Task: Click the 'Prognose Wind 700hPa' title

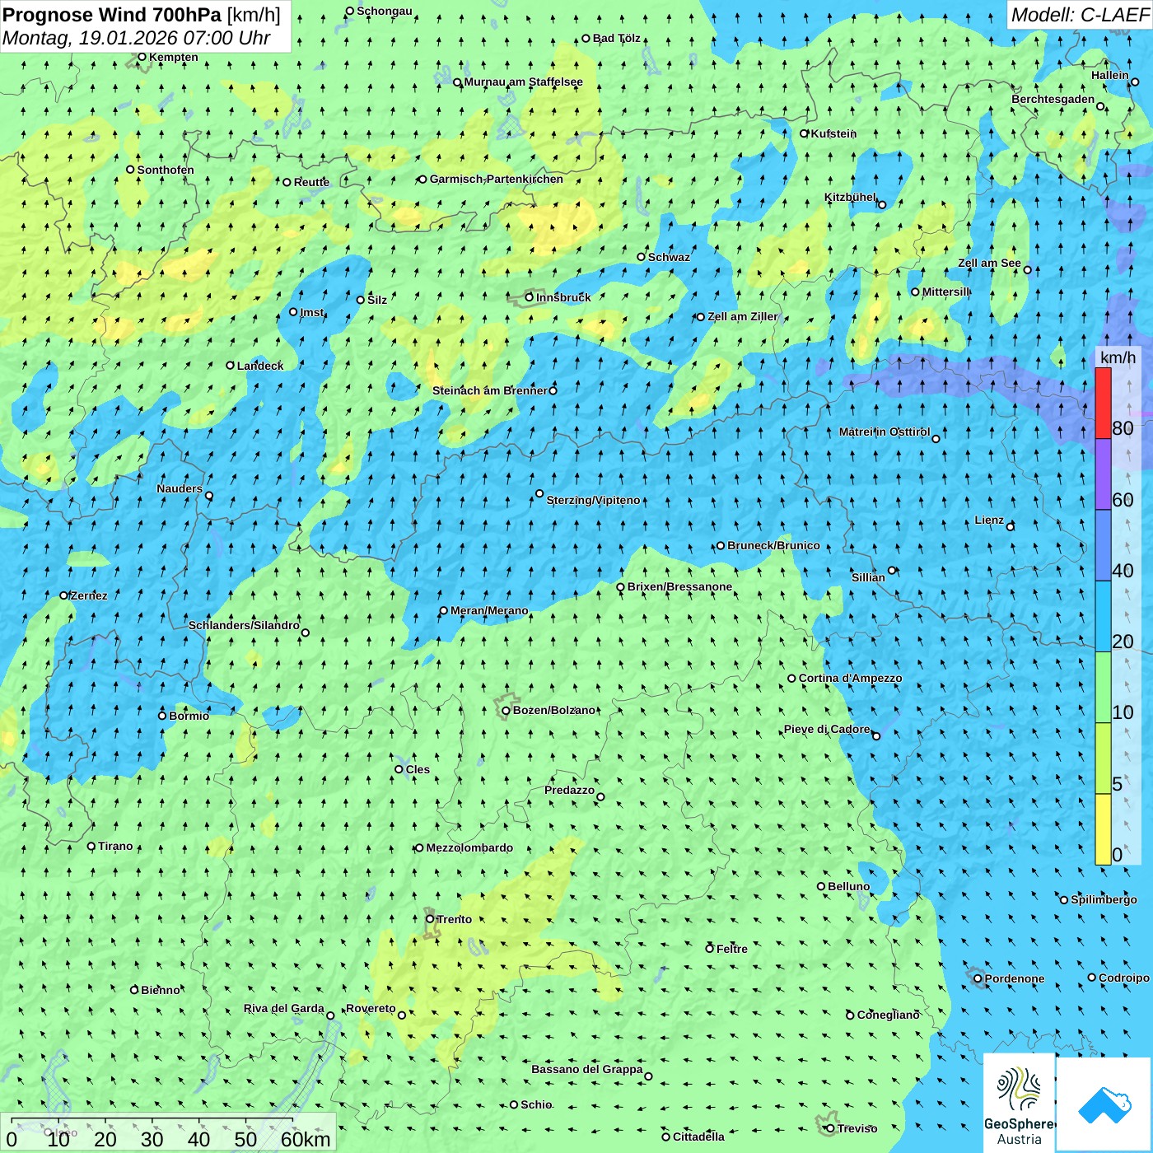Action: pyautogui.click(x=112, y=15)
